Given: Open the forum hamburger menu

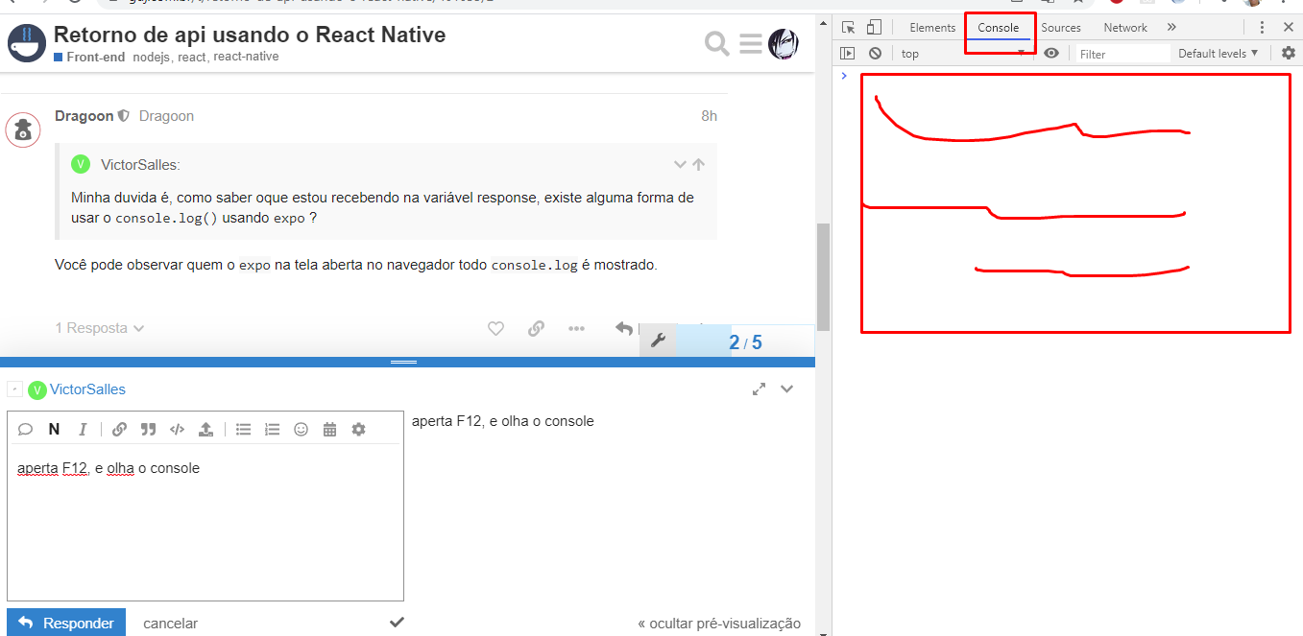Looking at the screenshot, I should click(x=751, y=43).
